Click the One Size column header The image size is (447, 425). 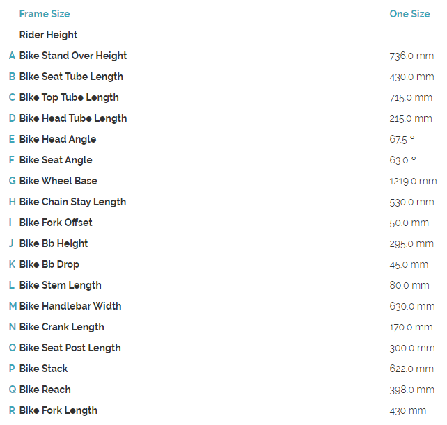(x=409, y=14)
